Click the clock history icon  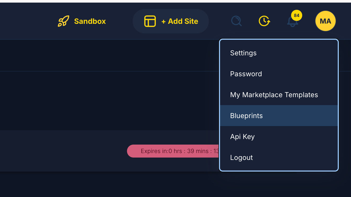point(264,21)
